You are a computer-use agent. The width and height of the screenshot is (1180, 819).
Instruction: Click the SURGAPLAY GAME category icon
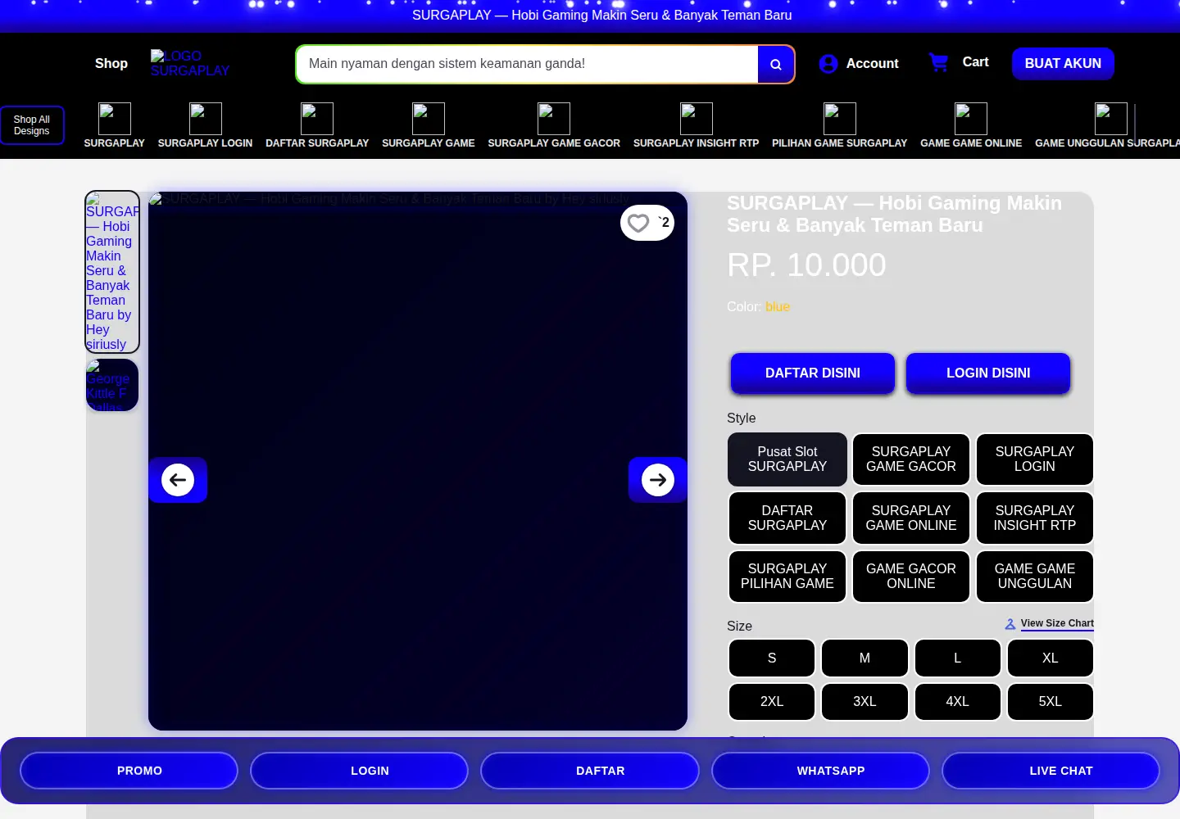[x=429, y=119]
